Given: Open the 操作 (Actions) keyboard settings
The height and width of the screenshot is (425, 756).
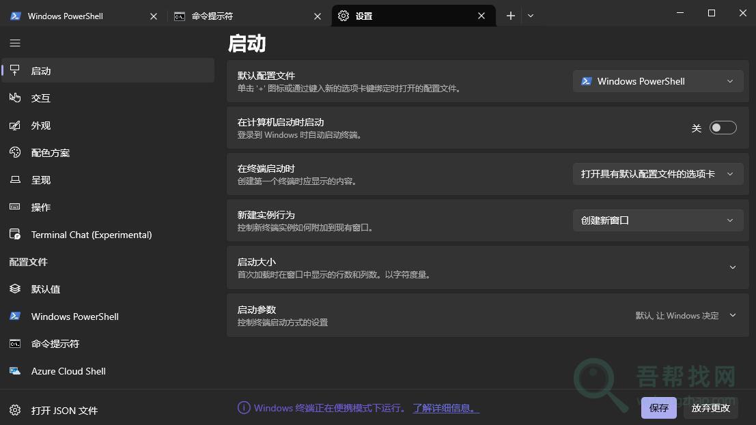Looking at the screenshot, I should (x=41, y=207).
